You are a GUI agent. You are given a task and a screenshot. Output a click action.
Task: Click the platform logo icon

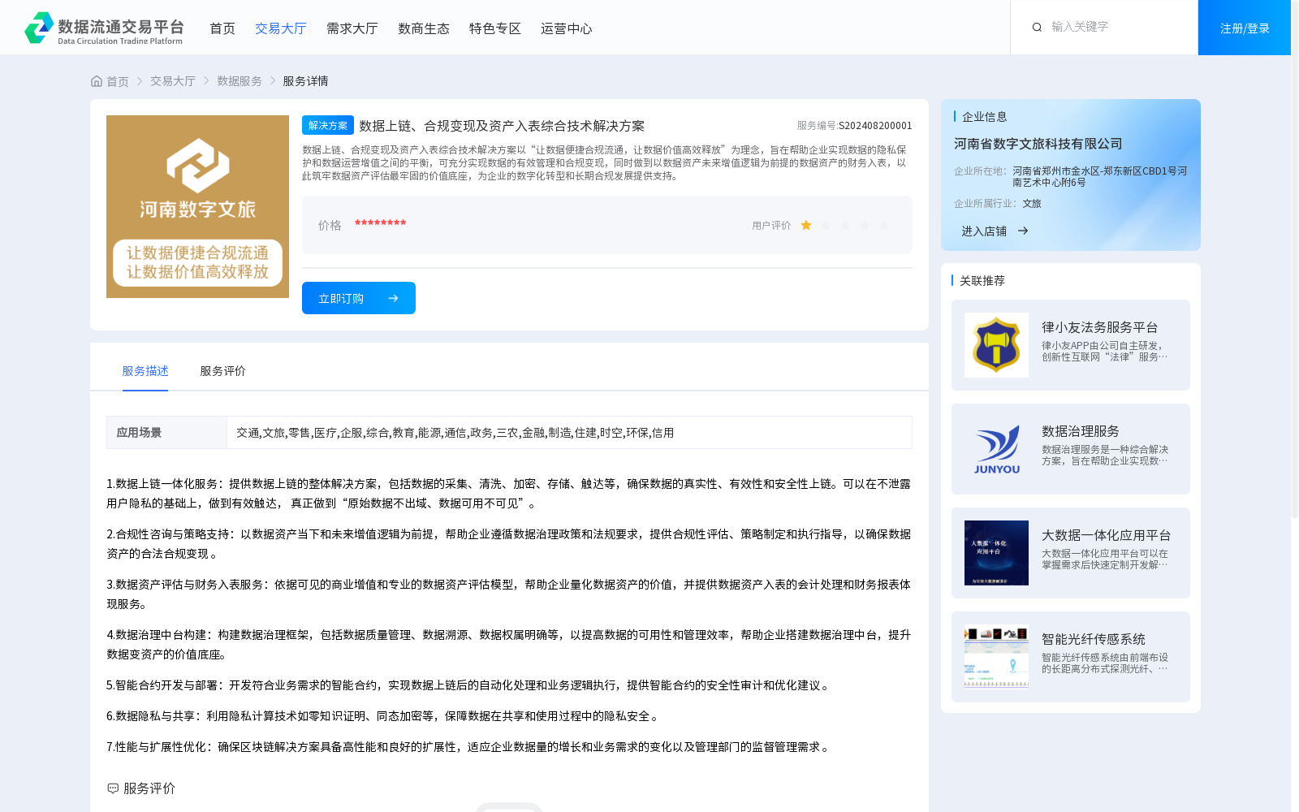39,28
